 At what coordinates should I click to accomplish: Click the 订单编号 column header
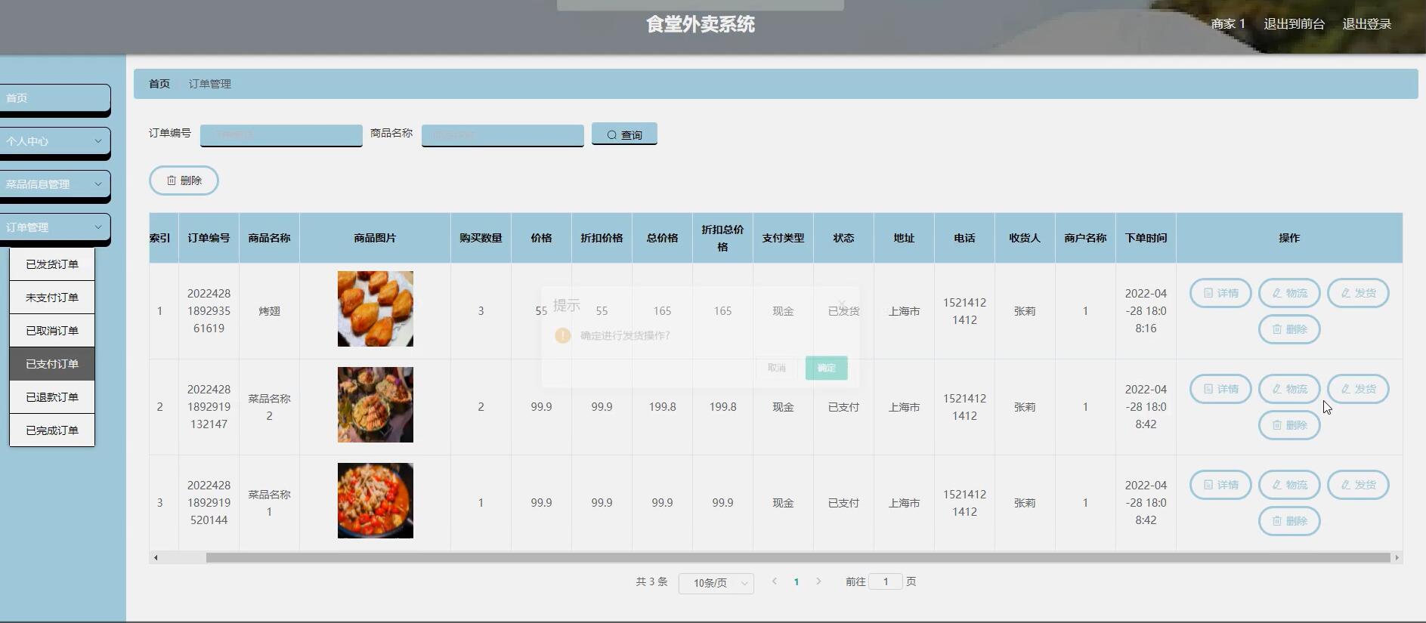coord(209,238)
